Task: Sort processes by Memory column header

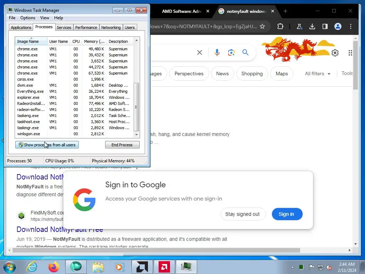Action: tap(94, 41)
